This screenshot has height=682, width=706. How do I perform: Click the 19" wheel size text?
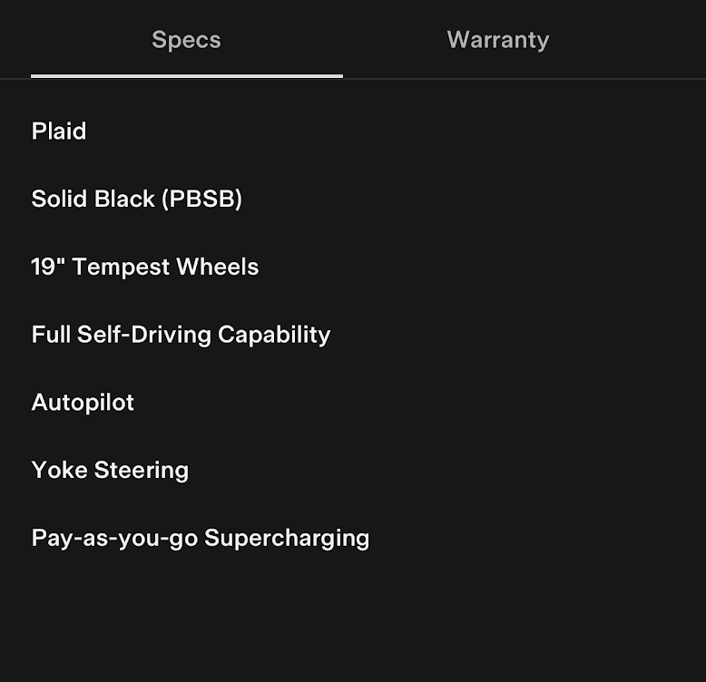point(47,267)
